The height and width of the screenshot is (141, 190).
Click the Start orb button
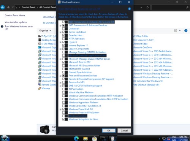click(x=5, y=138)
